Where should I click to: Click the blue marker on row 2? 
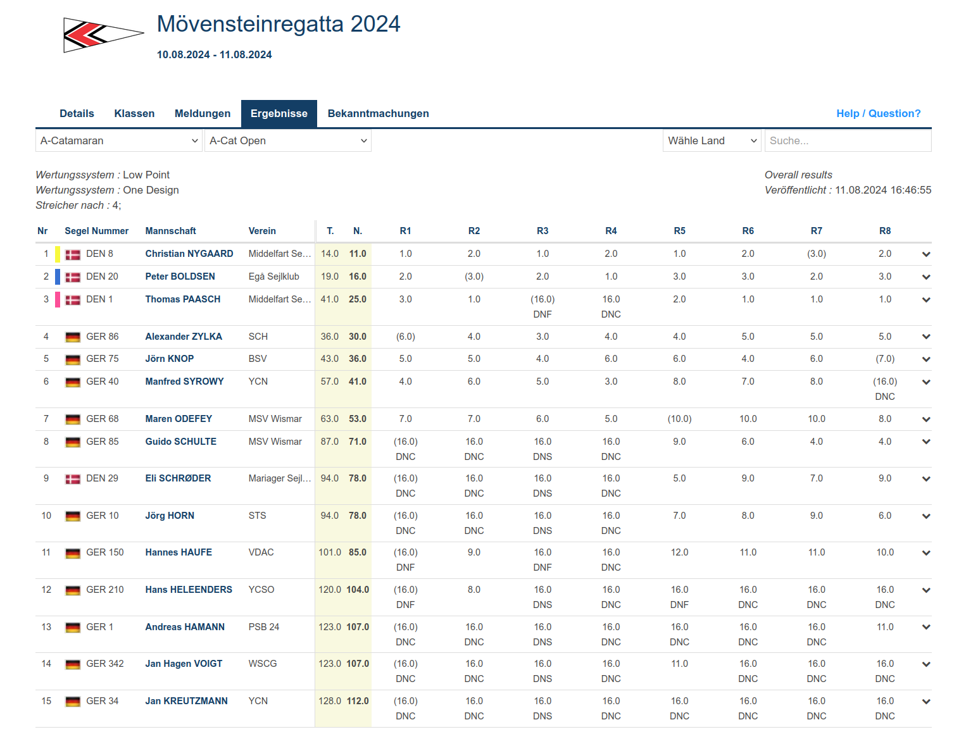pos(58,277)
